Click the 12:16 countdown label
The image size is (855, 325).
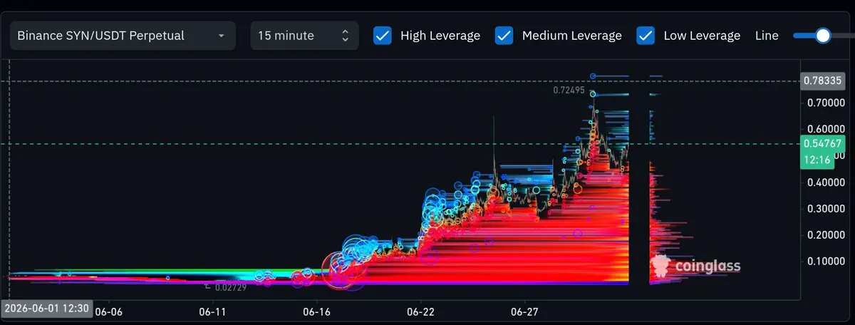coord(817,160)
